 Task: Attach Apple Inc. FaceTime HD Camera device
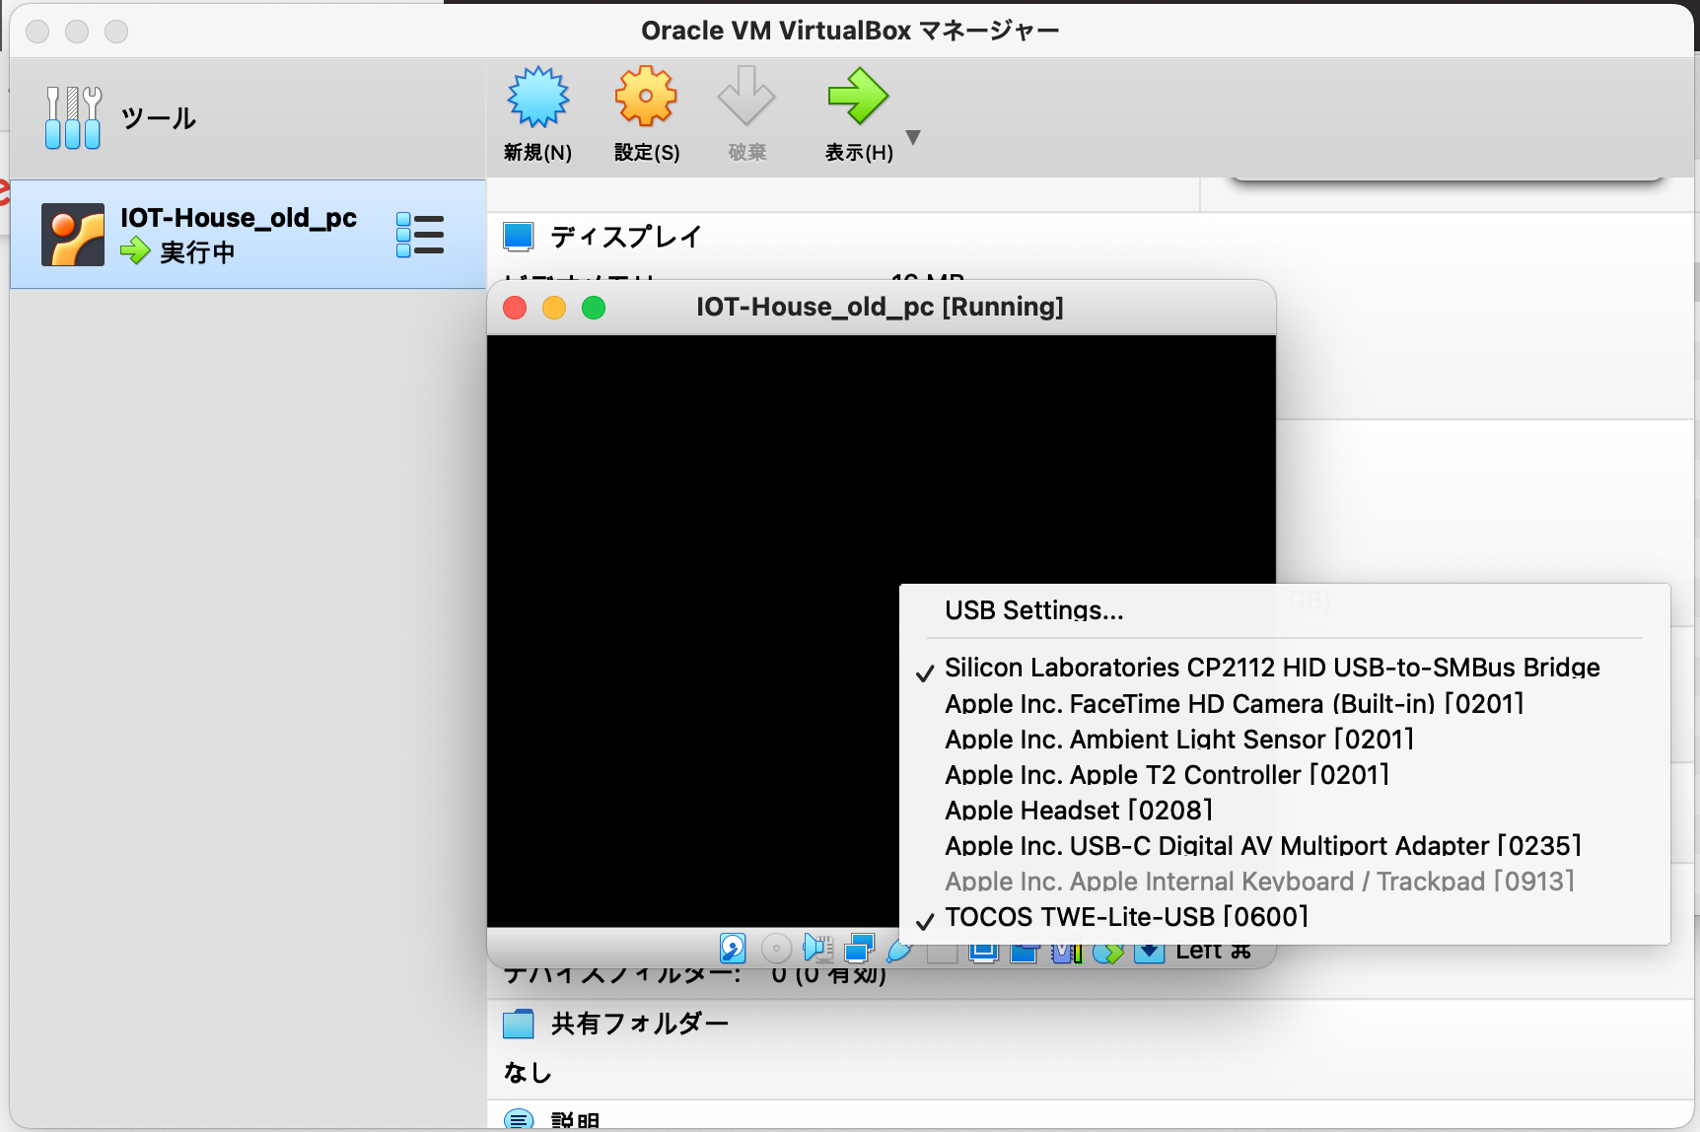pyautogui.click(x=1285, y=704)
